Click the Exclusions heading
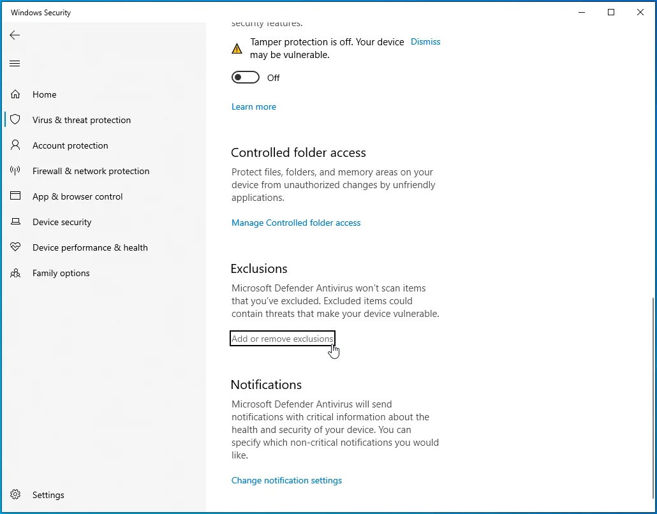The width and height of the screenshot is (657, 514). [259, 268]
